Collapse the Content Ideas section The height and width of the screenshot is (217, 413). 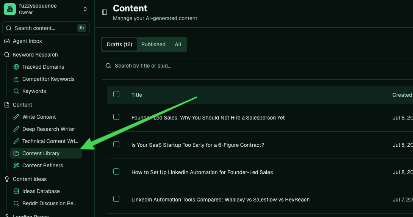click(x=30, y=179)
